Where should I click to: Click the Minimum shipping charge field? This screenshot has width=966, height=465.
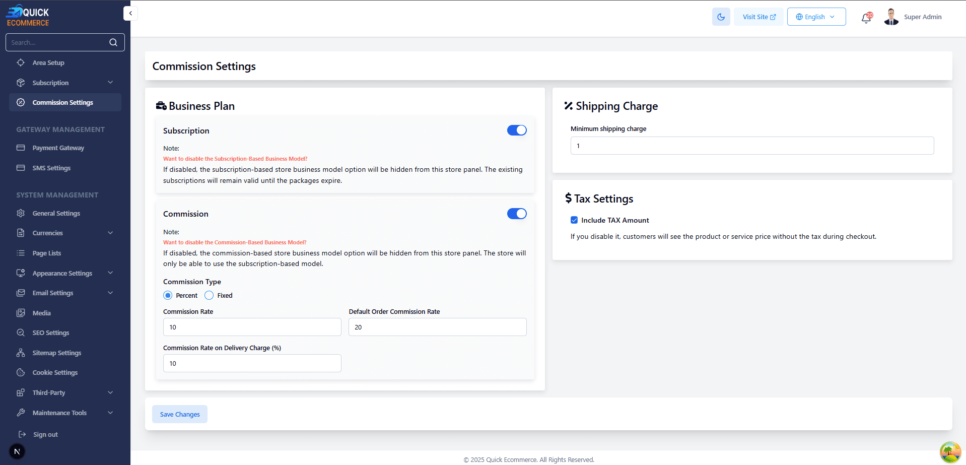tap(751, 146)
